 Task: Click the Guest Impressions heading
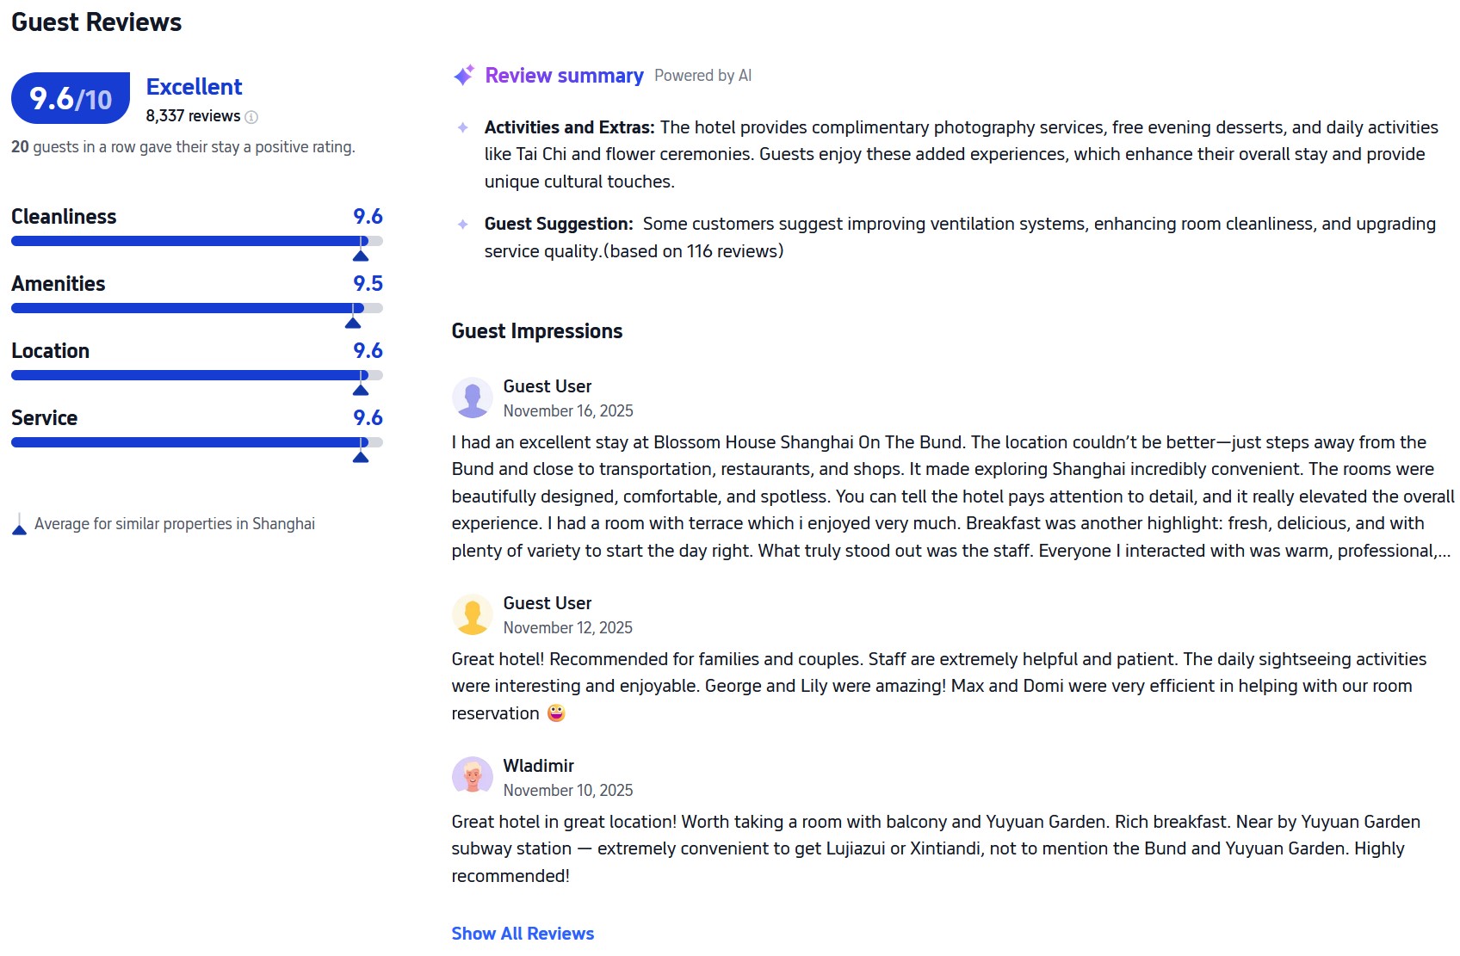coord(536,331)
